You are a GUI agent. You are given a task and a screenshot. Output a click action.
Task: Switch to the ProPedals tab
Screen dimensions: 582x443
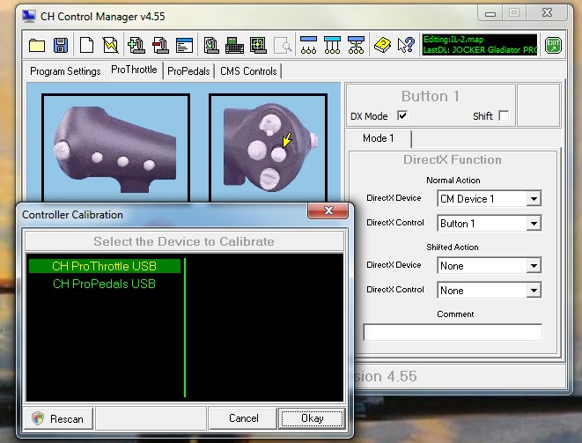[188, 71]
